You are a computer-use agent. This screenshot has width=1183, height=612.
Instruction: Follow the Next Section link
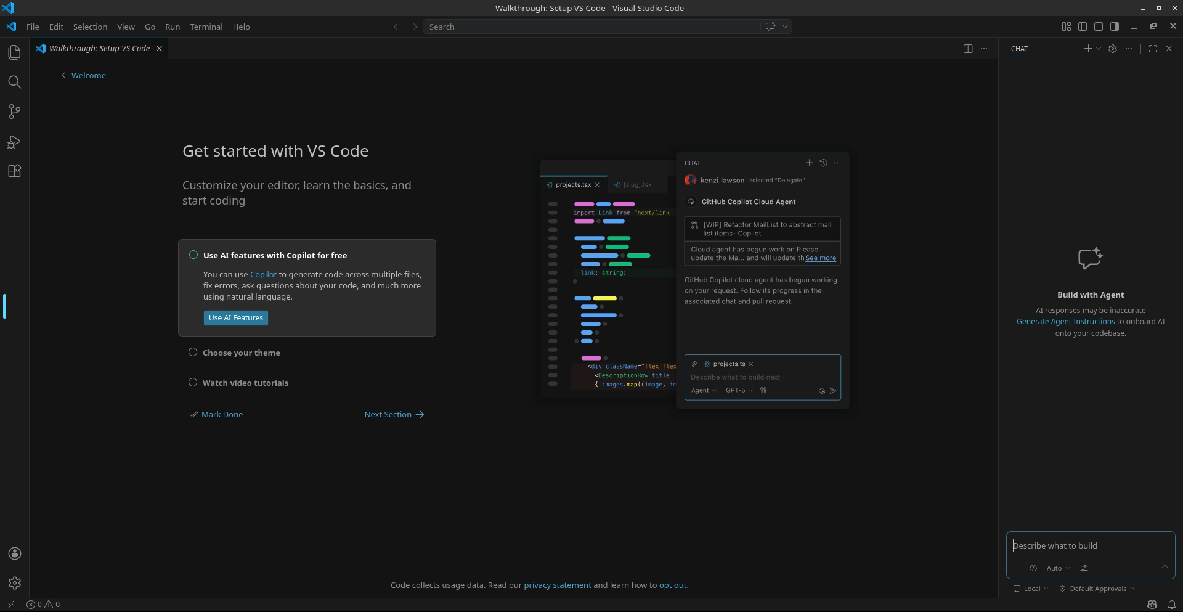coord(394,414)
